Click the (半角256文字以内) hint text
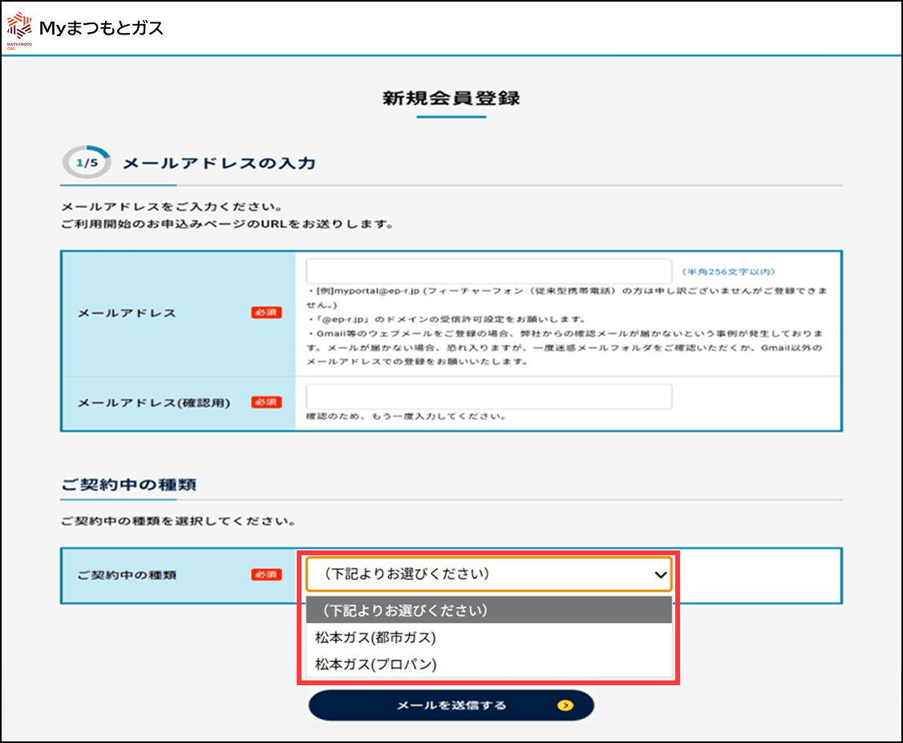This screenshot has height=743, width=903. 728,272
